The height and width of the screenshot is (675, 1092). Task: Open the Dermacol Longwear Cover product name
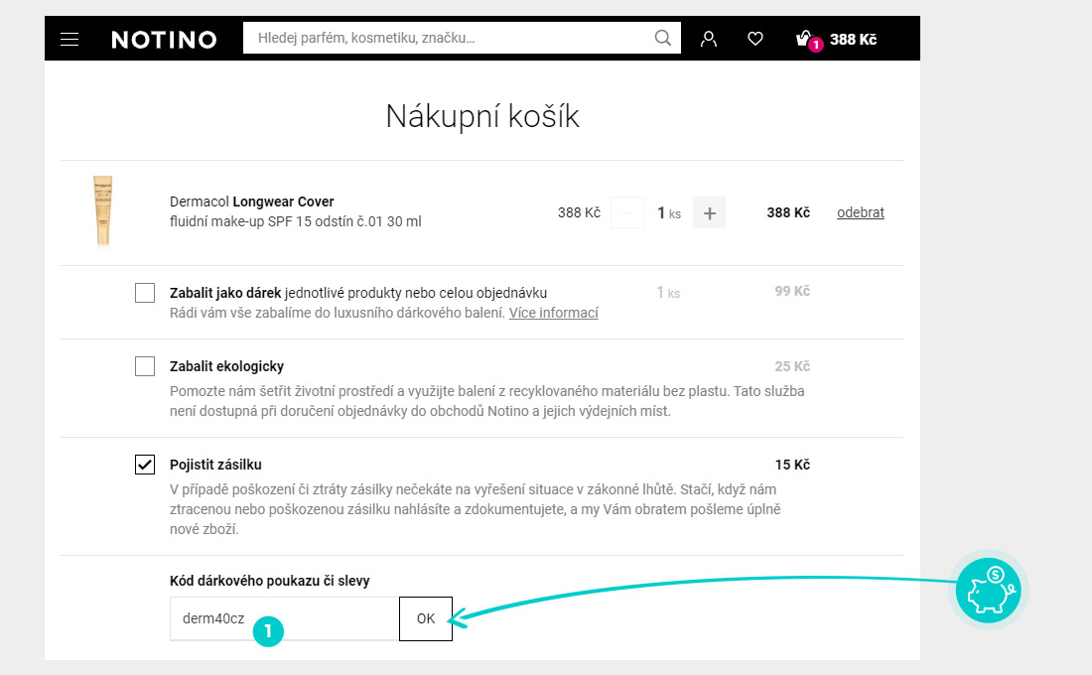[x=251, y=202]
